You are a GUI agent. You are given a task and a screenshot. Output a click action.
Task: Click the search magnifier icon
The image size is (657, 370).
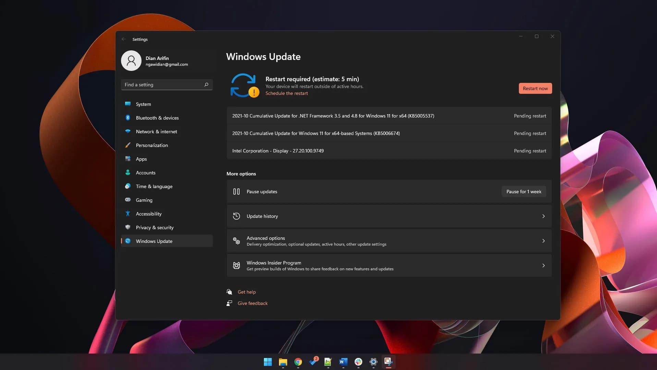[206, 85]
